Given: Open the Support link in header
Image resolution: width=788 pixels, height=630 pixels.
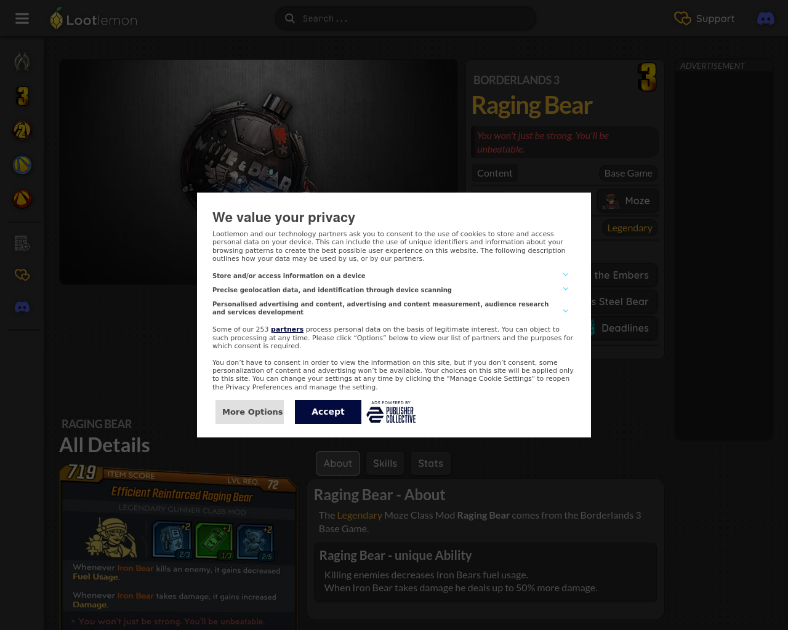Looking at the screenshot, I should (x=704, y=18).
